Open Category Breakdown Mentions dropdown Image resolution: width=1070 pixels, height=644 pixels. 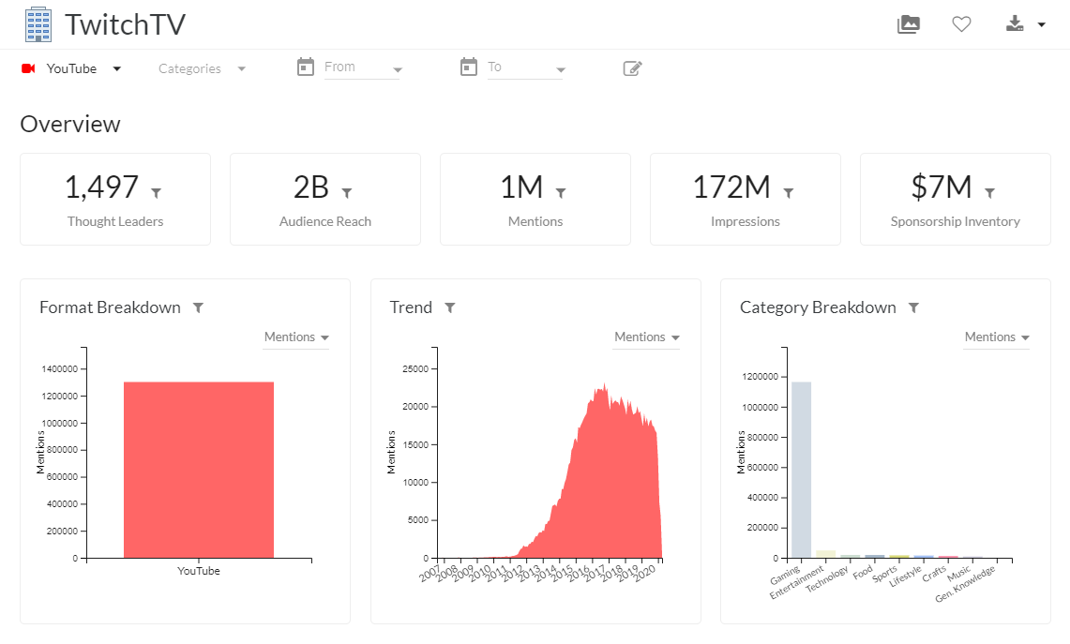tap(996, 337)
